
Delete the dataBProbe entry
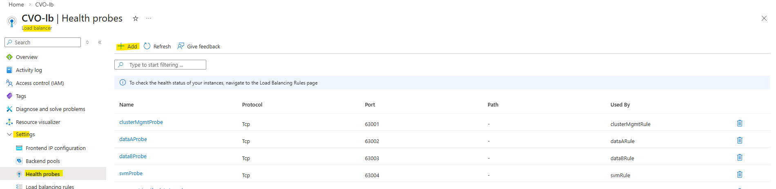(x=739, y=157)
